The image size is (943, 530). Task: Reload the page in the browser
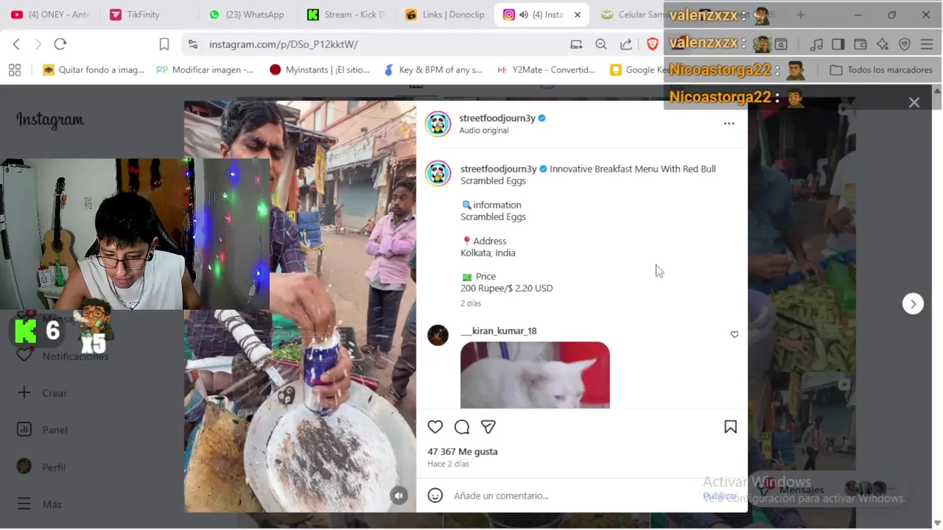(x=60, y=44)
